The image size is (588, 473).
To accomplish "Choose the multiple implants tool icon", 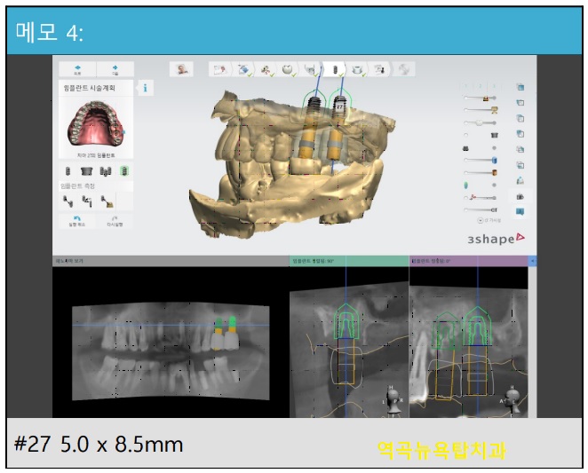I will pos(106,171).
